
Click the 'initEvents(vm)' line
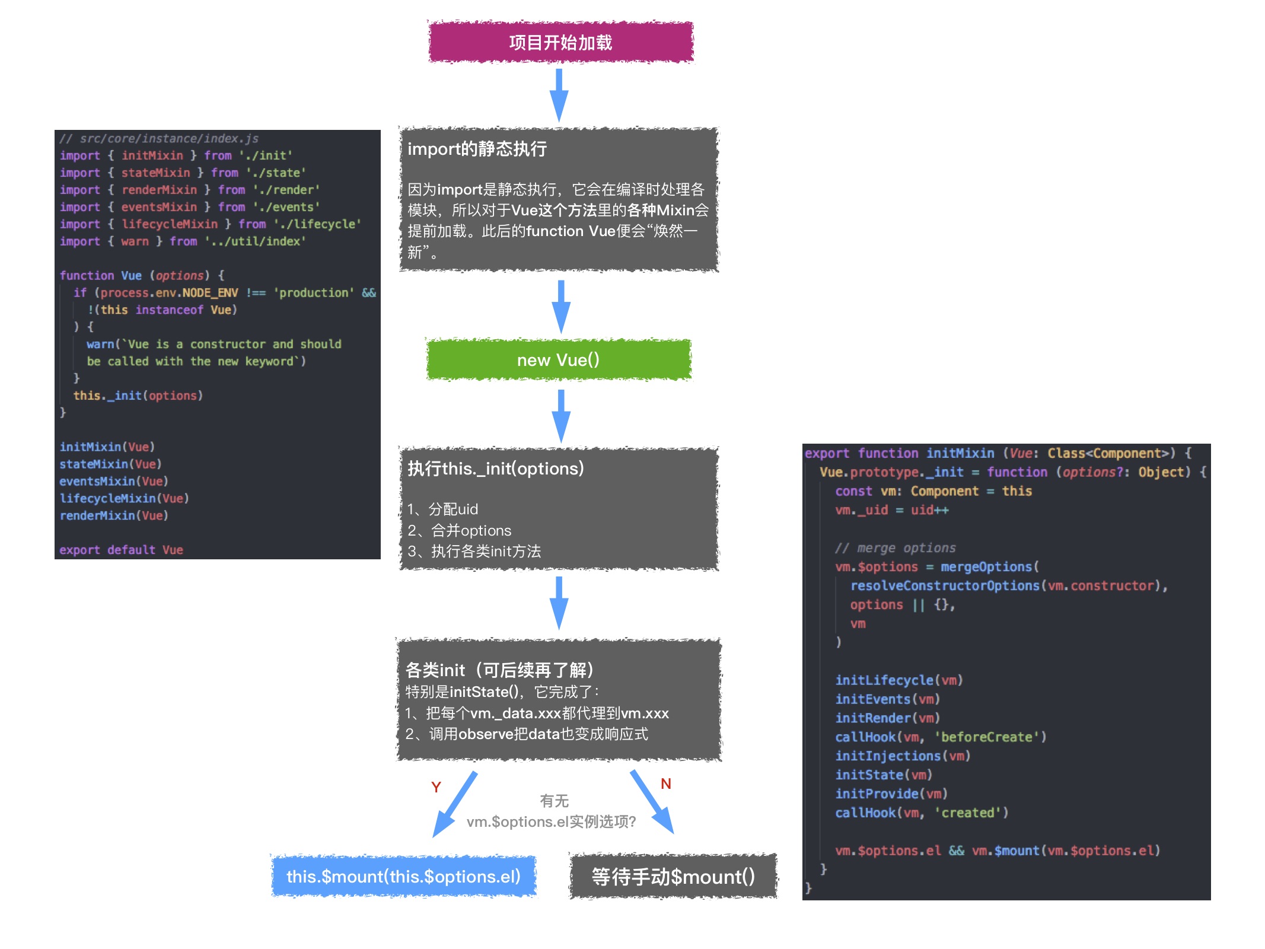coord(888,699)
